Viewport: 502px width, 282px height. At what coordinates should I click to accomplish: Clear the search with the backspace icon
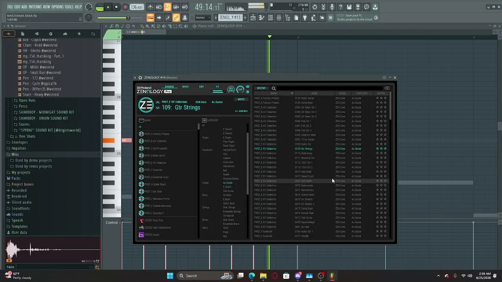[x=387, y=88]
